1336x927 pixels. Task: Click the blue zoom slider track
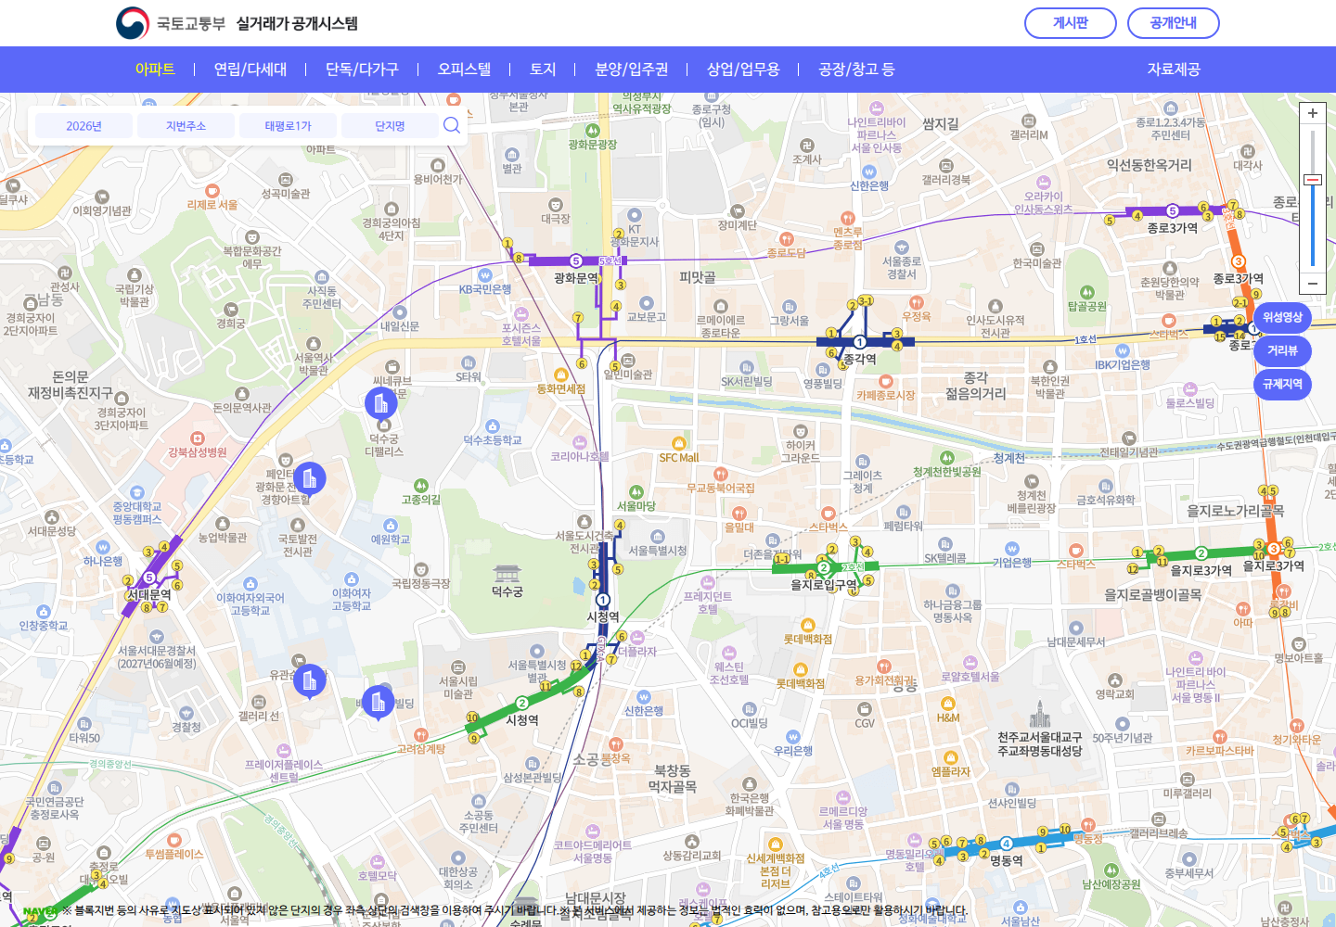click(x=1312, y=226)
